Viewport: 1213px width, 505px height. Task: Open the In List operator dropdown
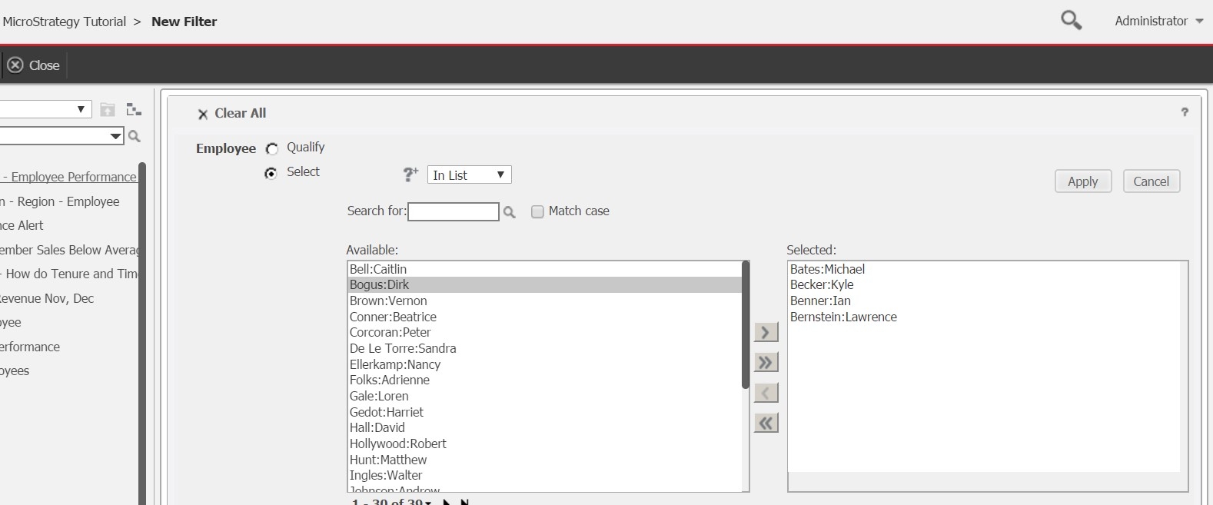pyautogui.click(x=469, y=175)
